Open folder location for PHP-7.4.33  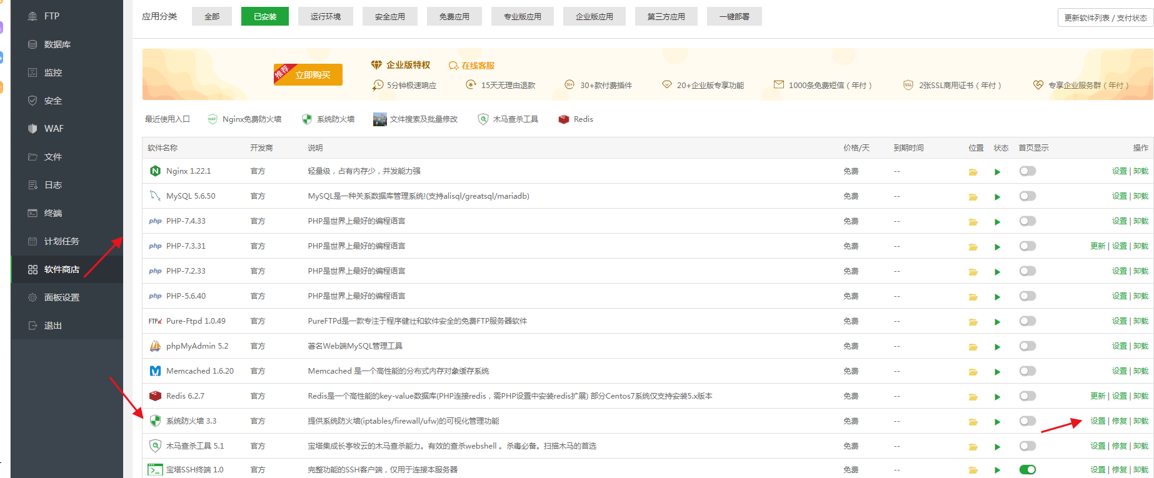pyautogui.click(x=973, y=222)
